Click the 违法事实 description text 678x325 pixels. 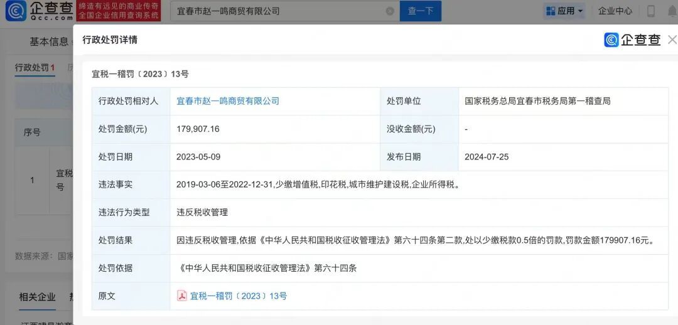(318, 185)
